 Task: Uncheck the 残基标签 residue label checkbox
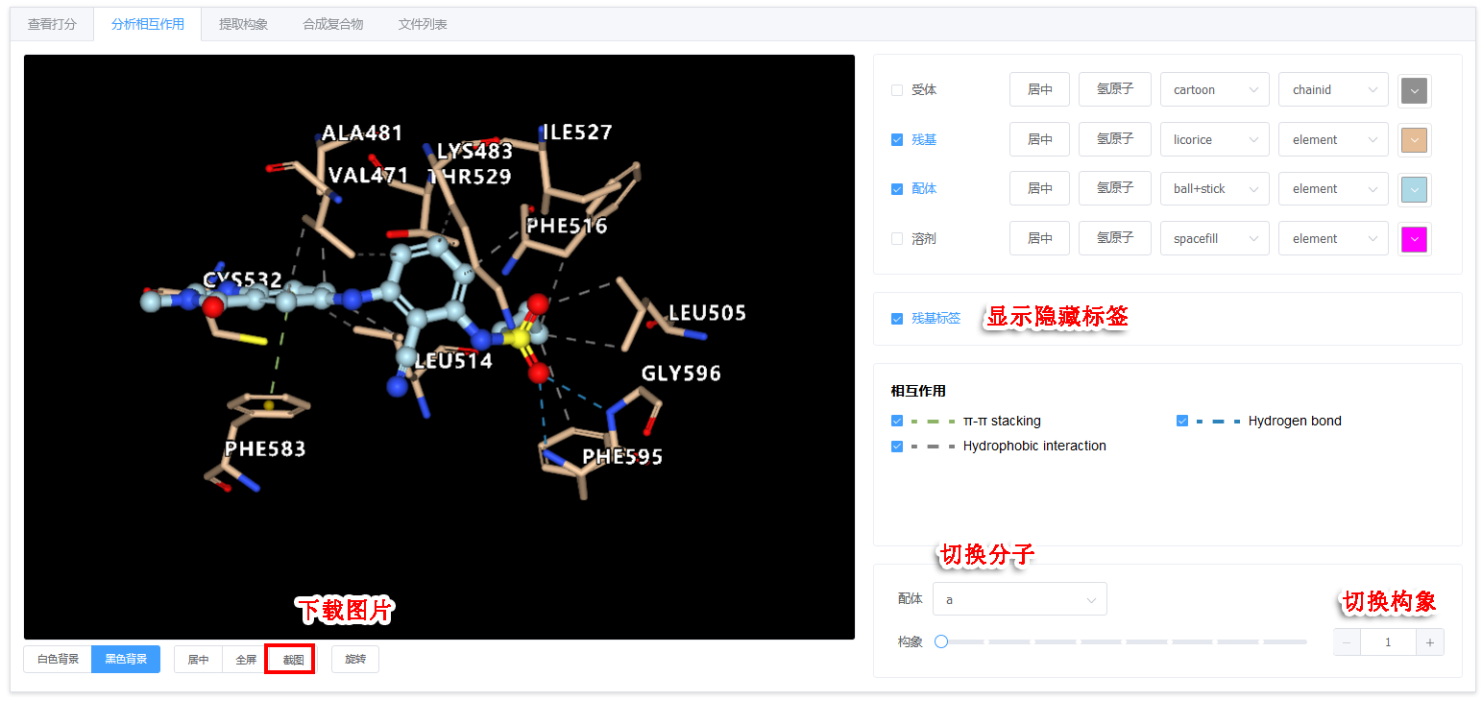897,319
